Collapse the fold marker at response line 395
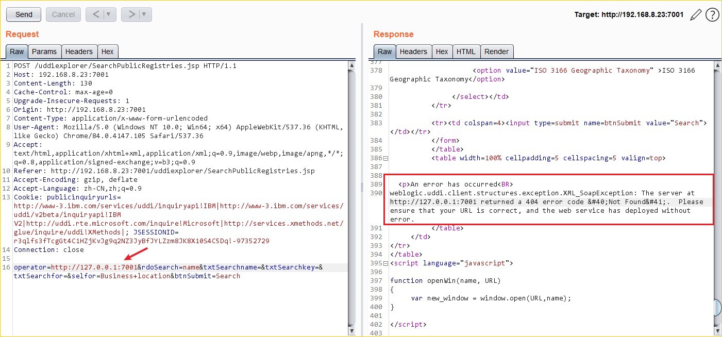 pyautogui.click(x=386, y=263)
